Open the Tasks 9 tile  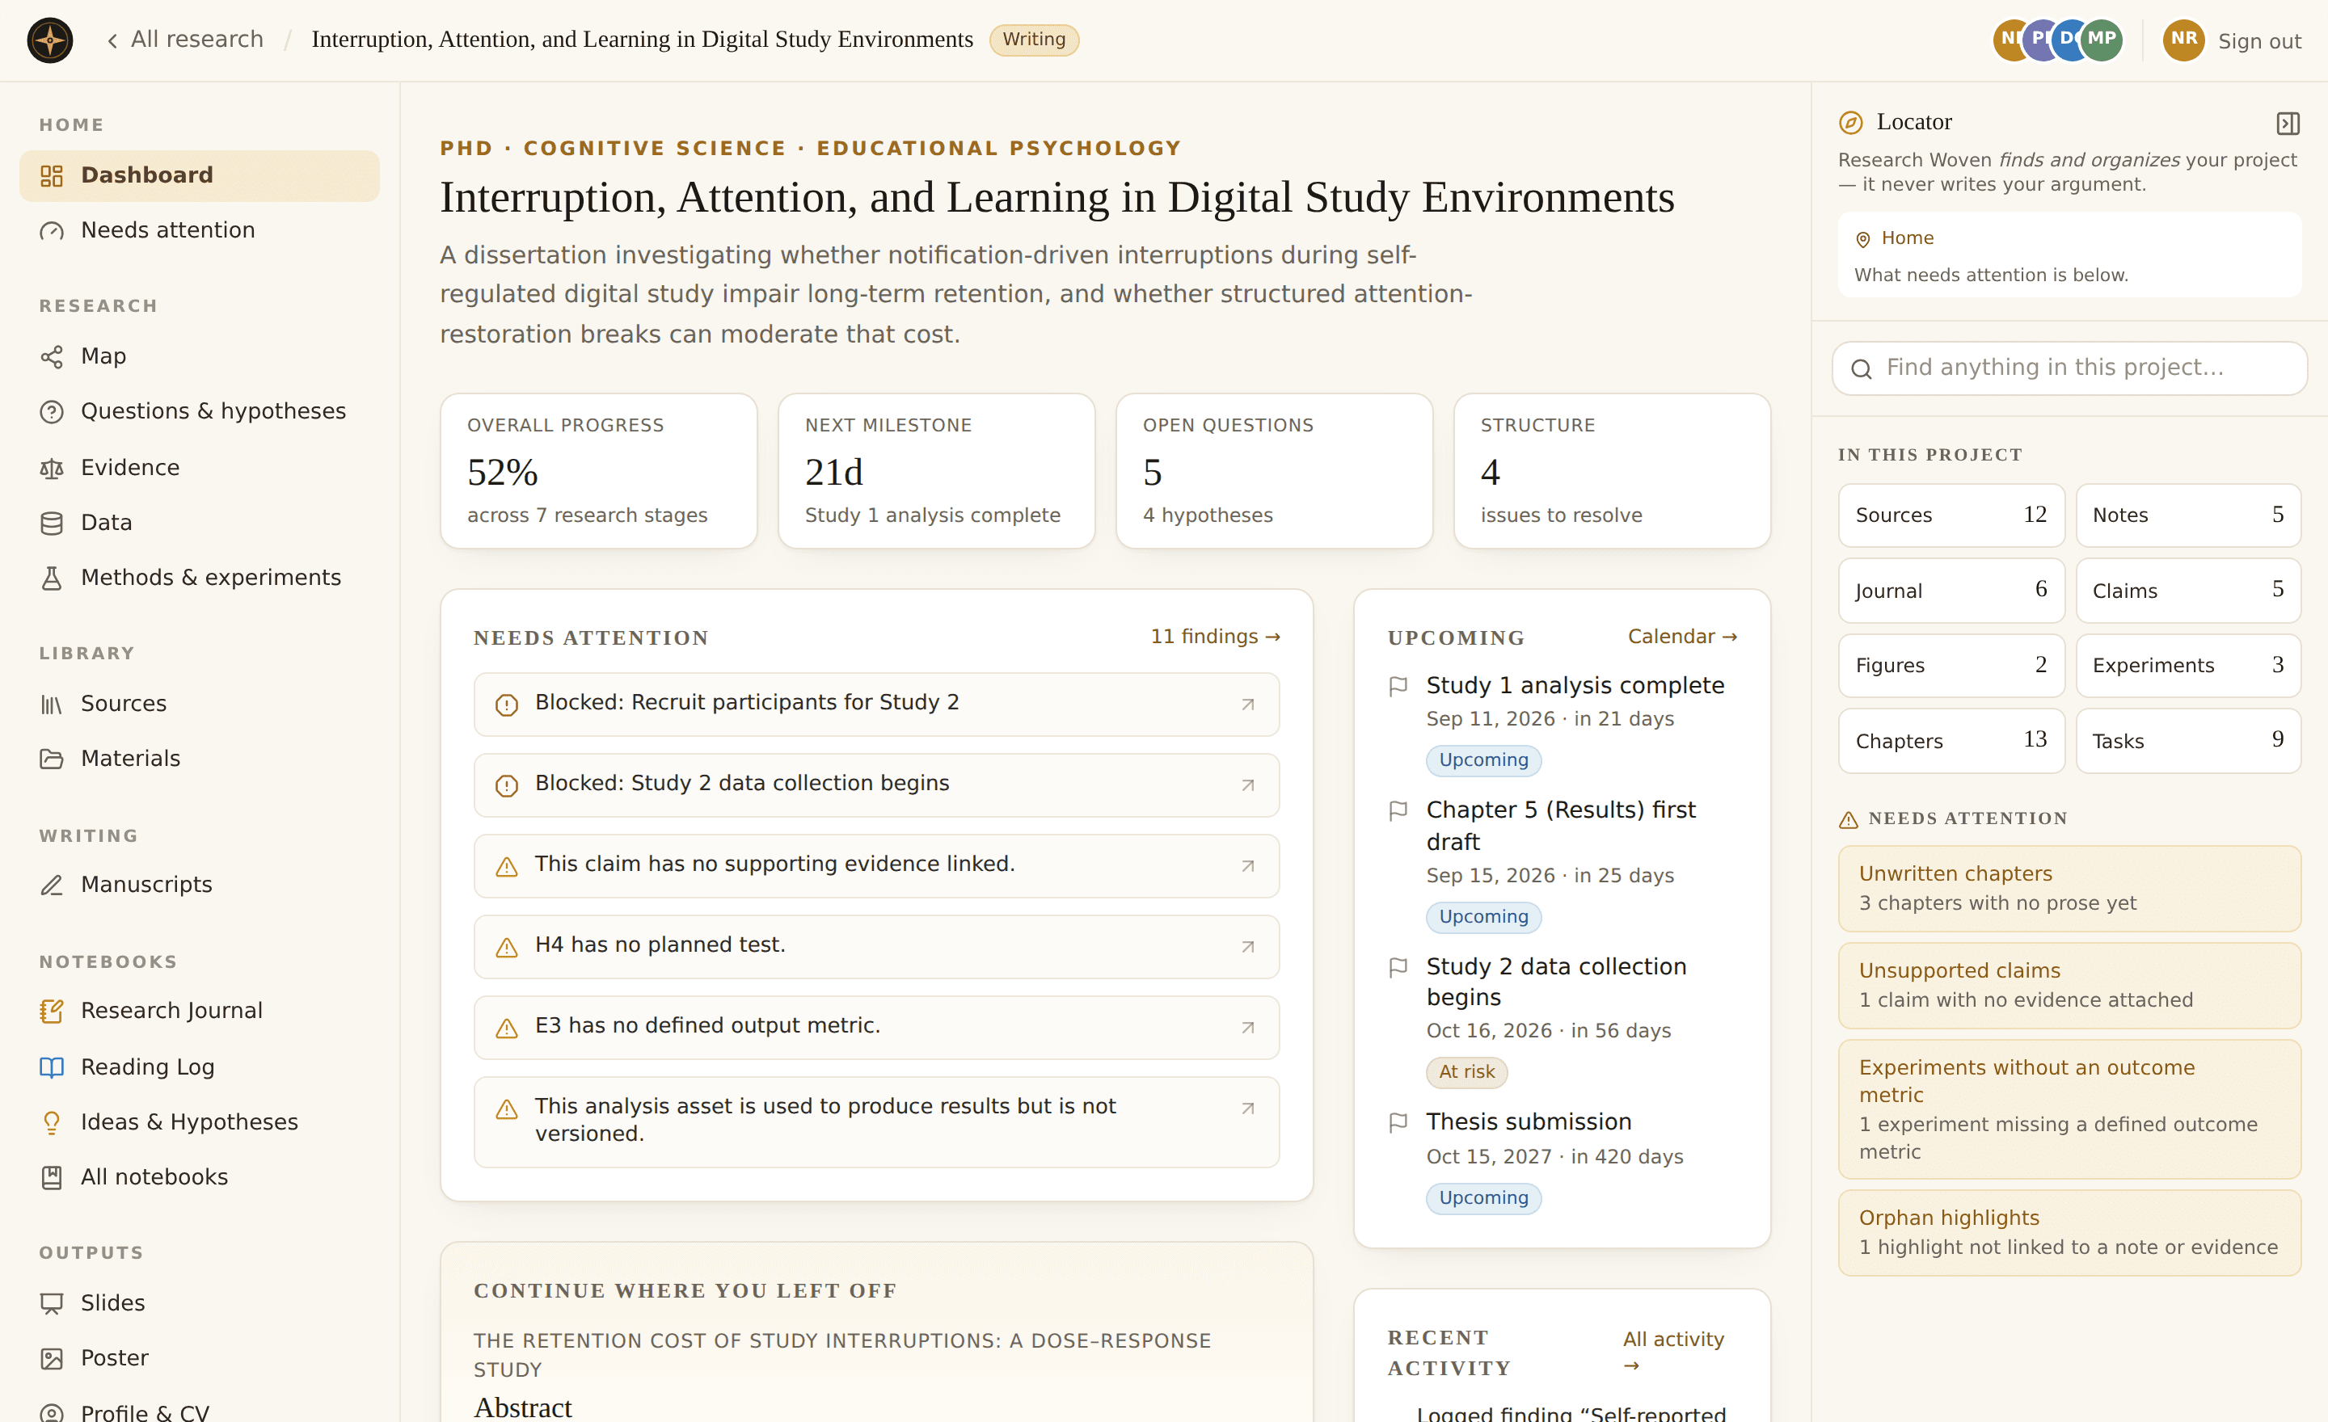[x=2188, y=741]
